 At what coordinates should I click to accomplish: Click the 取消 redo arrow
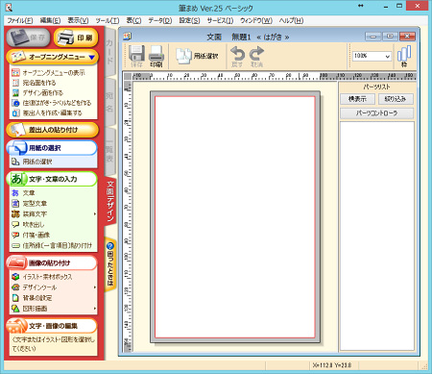click(x=256, y=57)
